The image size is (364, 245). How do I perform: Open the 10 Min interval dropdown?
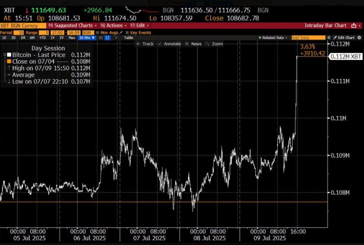tap(86, 38)
